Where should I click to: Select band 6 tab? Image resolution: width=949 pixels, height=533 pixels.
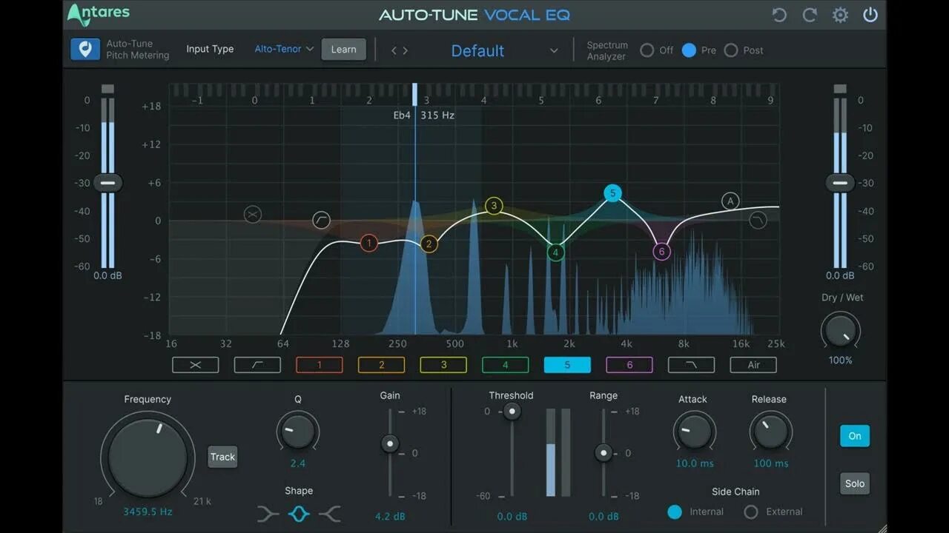pyautogui.click(x=629, y=365)
